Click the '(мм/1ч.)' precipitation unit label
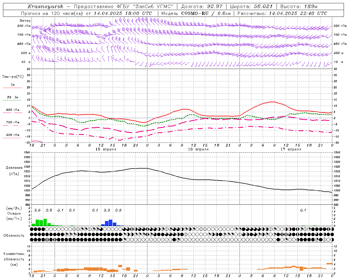 coord(14,218)
